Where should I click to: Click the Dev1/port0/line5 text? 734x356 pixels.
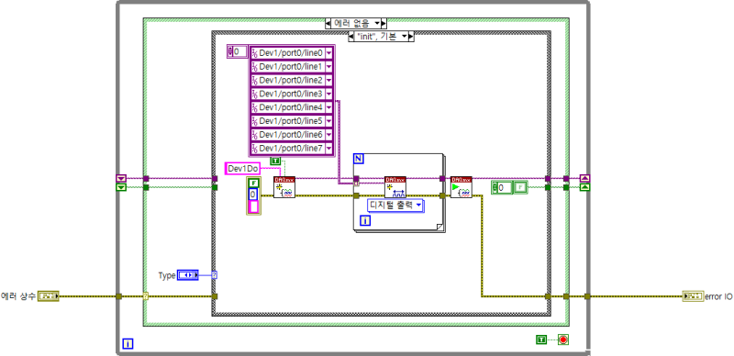click(291, 121)
